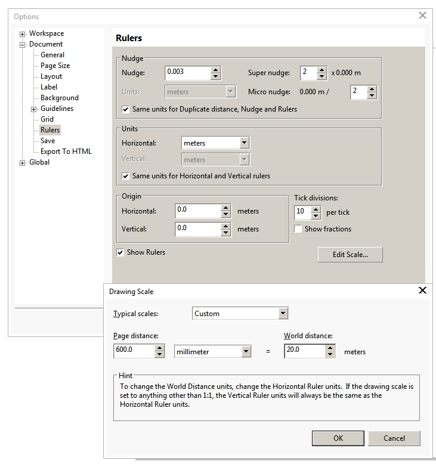Viewport: 436px width, 470px height.
Task: Decrease the World distance value
Action: tap(330, 355)
